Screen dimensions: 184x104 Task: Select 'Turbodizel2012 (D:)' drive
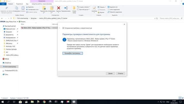pos(11,70)
